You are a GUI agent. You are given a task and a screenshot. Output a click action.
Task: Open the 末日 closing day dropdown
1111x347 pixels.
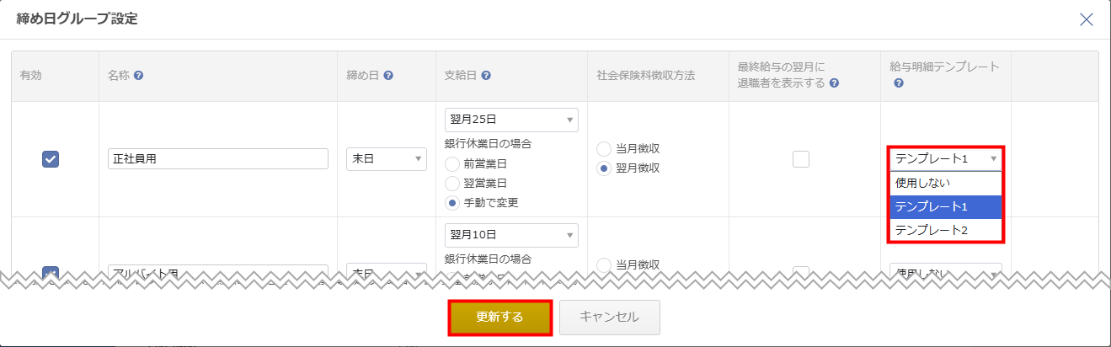387,159
